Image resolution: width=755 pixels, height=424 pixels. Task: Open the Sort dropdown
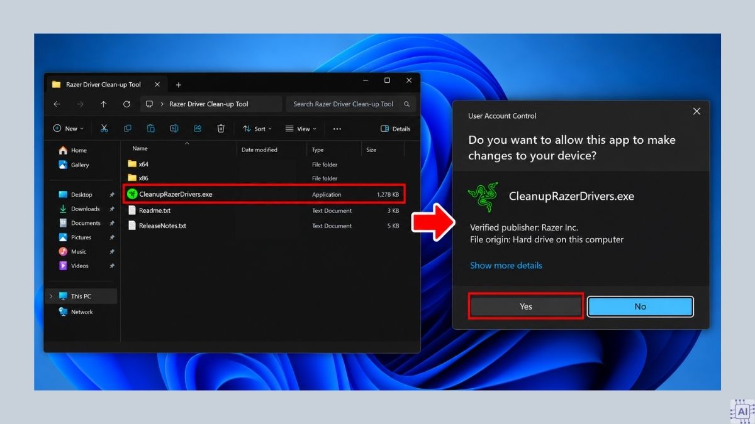[257, 129]
